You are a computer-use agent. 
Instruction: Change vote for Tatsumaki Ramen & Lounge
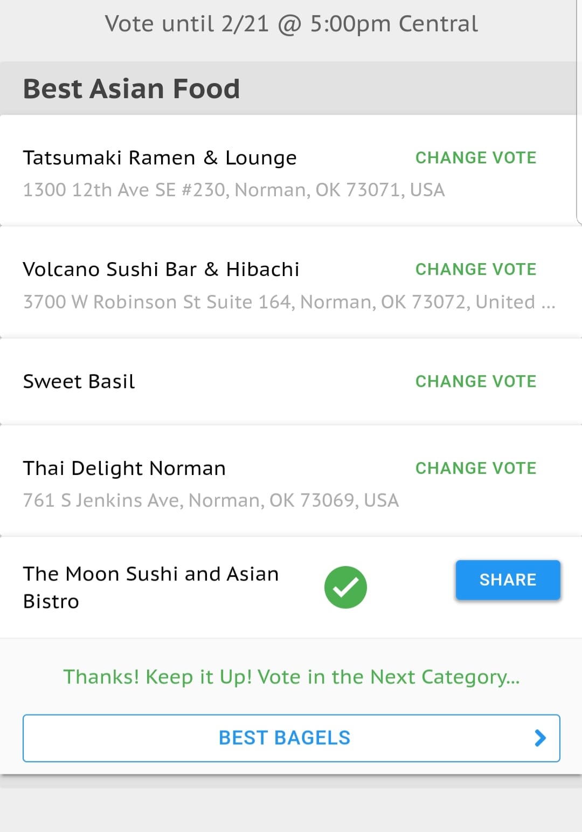click(x=476, y=157)
